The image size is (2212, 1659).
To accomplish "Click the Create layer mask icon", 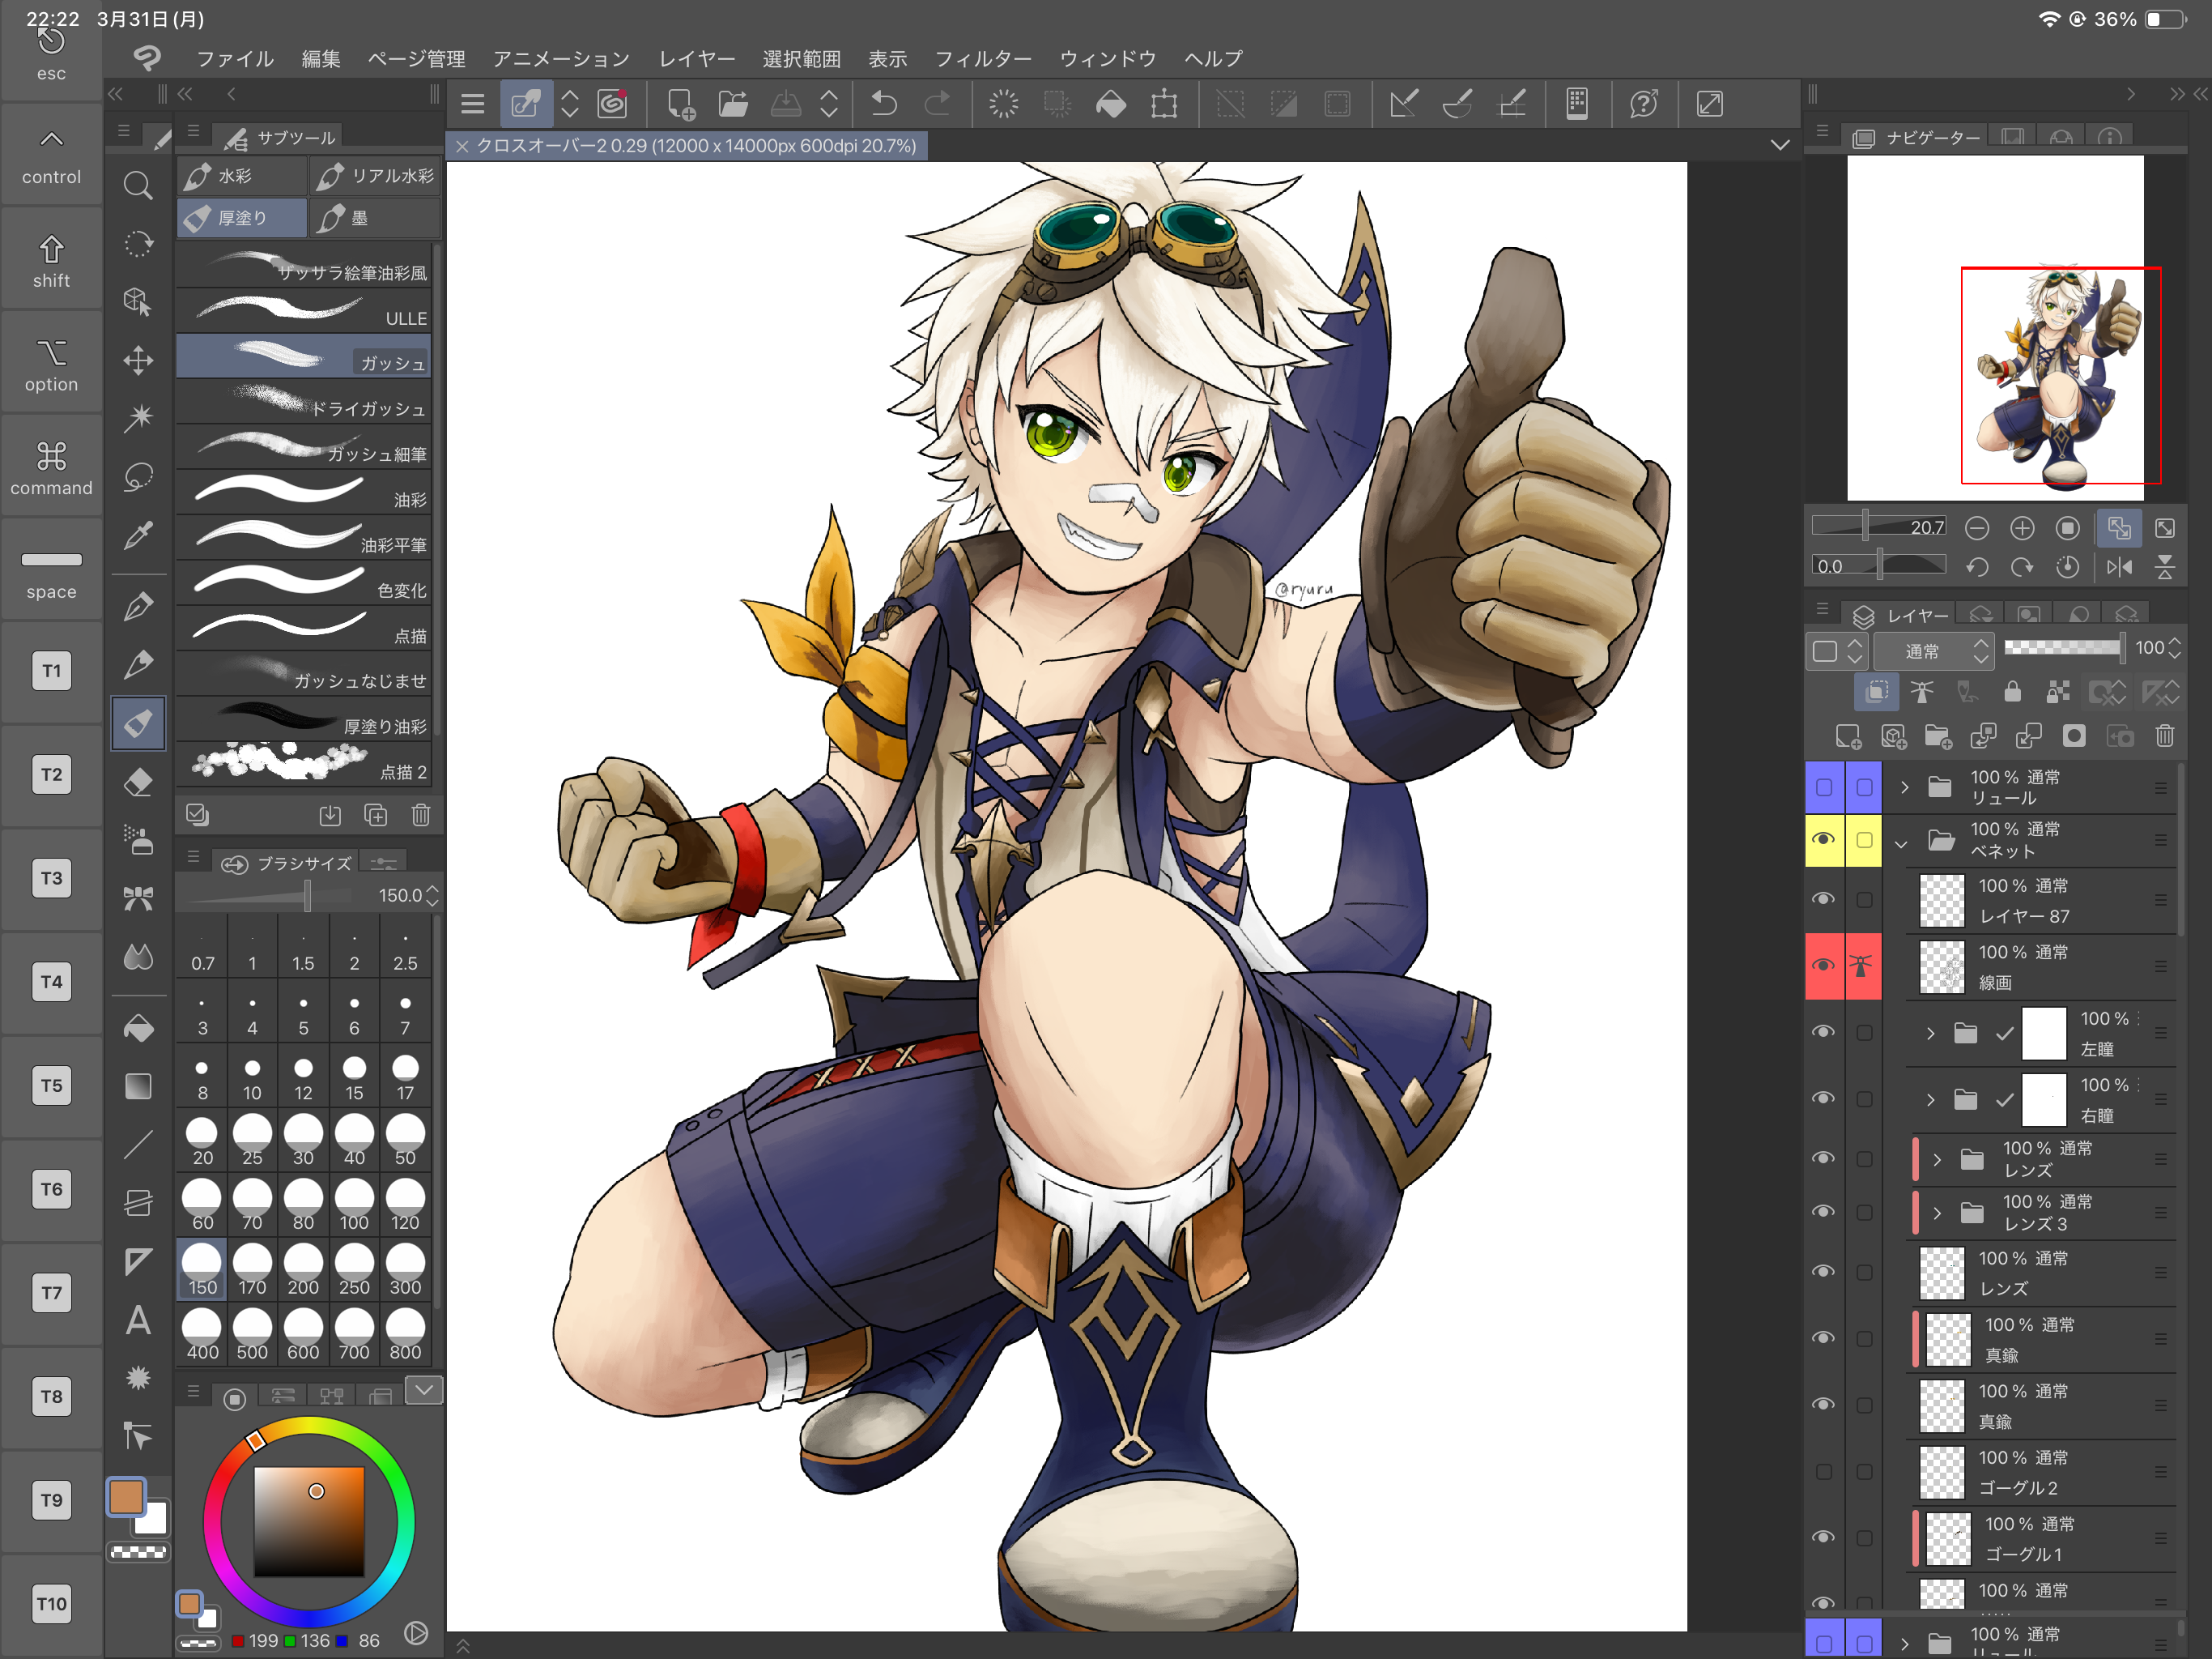I will coord(2074,737).
